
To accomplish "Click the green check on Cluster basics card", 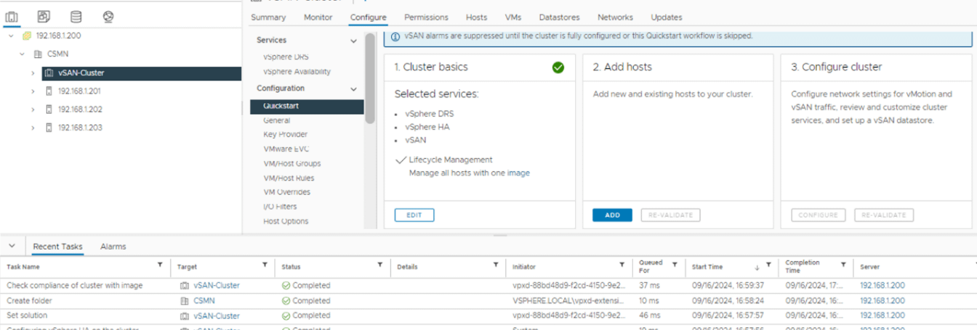I will pyautogui.click(x=558, y=67).
